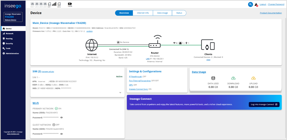Open the Product Documentation link
The image size is (287, 140).
coord(271,13)
